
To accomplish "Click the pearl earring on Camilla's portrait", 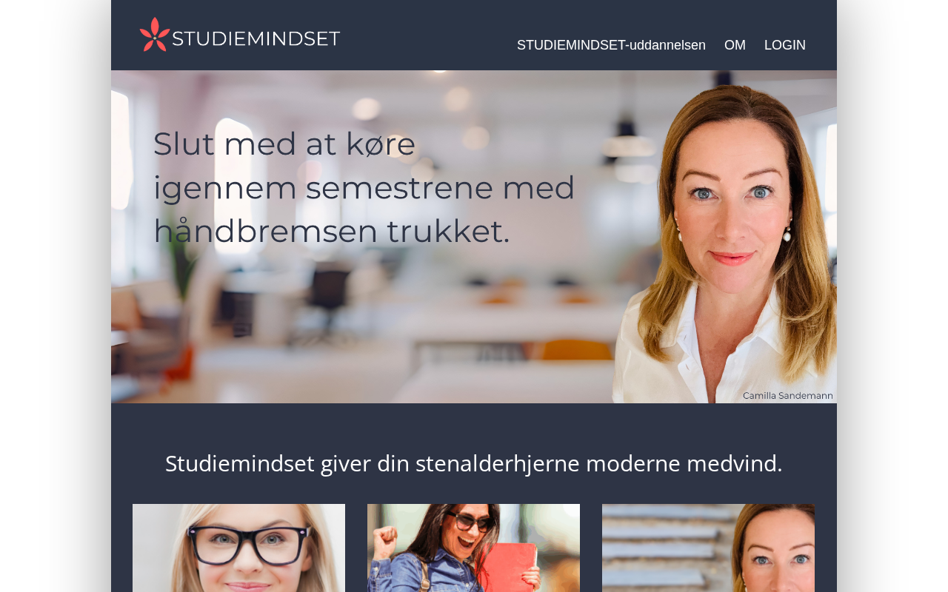I will click(787, 235).
